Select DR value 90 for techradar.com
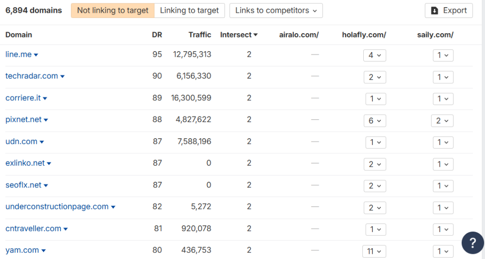The height and width of the screenshot is (259, 485). click(x=157, y=76)
